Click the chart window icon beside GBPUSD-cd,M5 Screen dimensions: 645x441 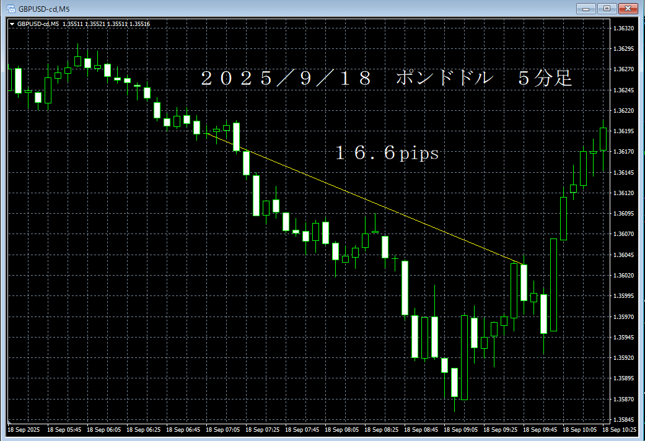point(11,9)
